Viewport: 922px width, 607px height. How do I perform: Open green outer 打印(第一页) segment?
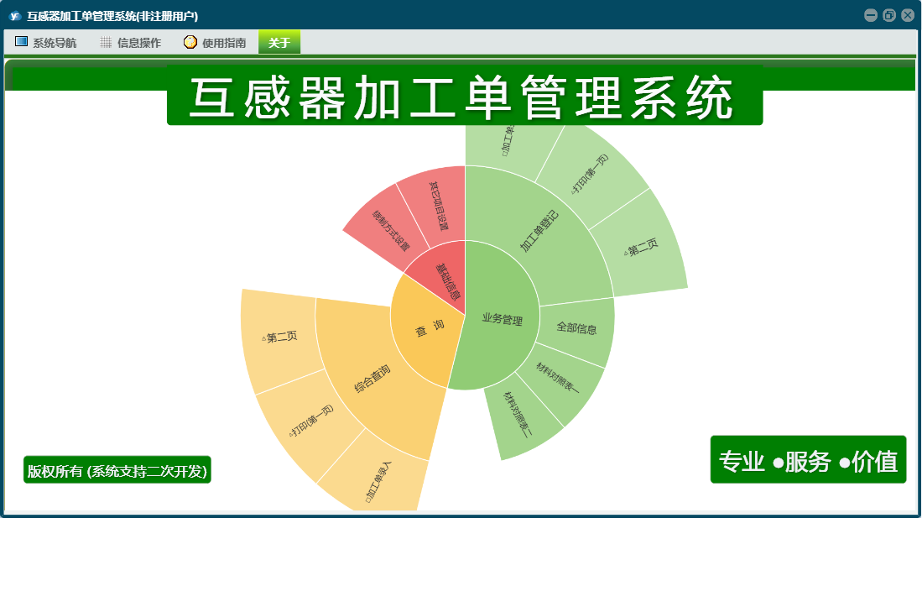pyautogui.click(x=591, y=174)
